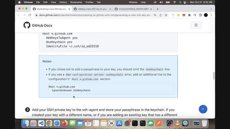Open System Preferences from the Dock
This screenshot has height=129, width=230.
127,123
